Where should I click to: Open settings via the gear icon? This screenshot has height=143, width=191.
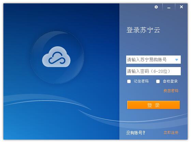coord(156,7)
